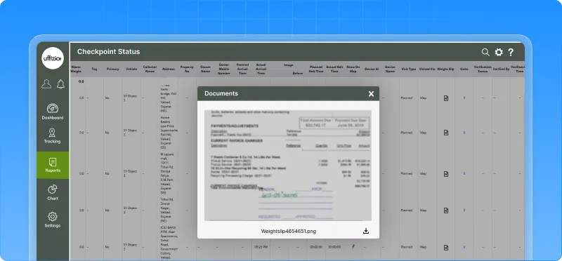Open the Tracking section
The image size is (562, 261).
[x=53, y=135]
